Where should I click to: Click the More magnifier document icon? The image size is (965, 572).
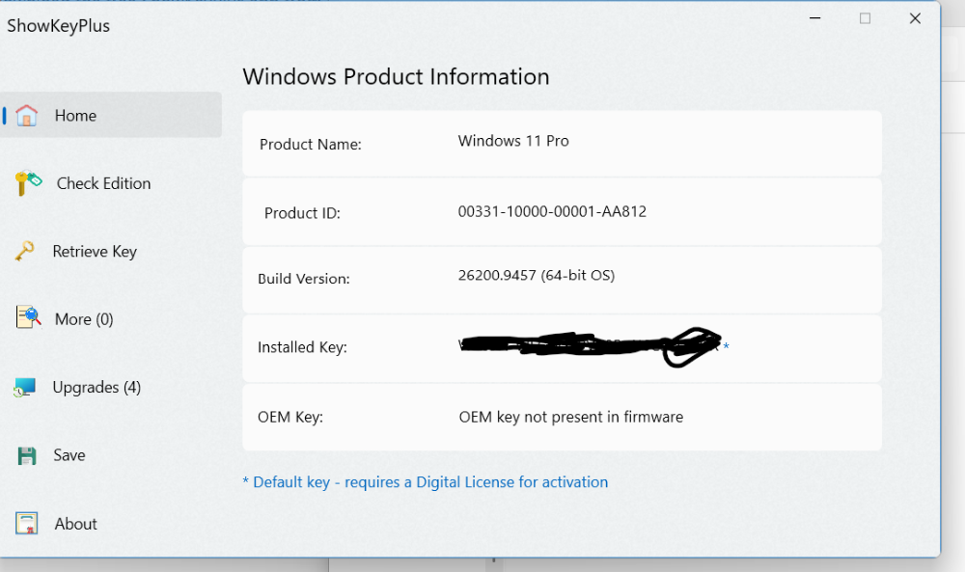pyautogui.click(x=28, y=317)
